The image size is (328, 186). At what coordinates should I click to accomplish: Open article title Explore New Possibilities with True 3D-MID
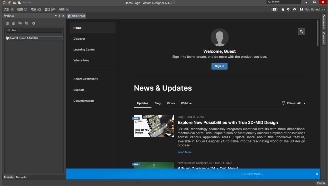click(x=228, y=122)
